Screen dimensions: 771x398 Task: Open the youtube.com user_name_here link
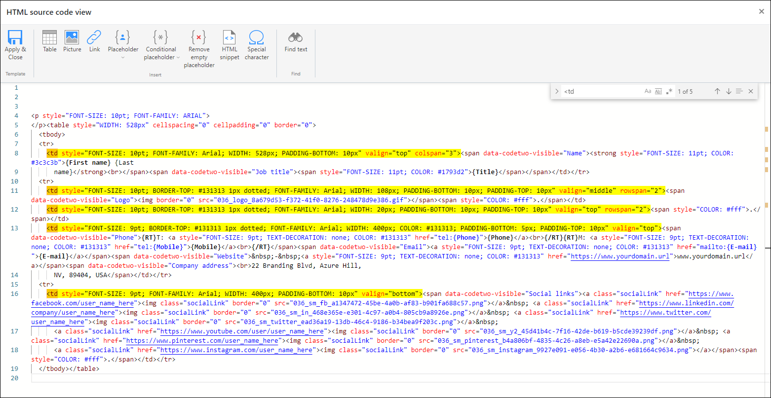(242, 331)
